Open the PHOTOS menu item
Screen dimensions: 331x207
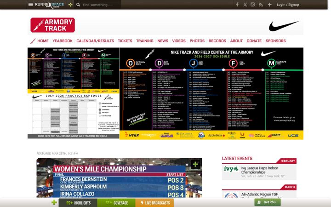click(x=197, y=41)
